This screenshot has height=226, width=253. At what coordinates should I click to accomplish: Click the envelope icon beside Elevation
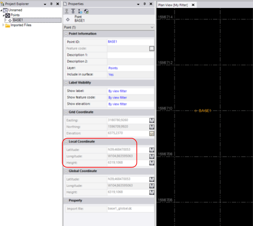click(x=151, y=133)
